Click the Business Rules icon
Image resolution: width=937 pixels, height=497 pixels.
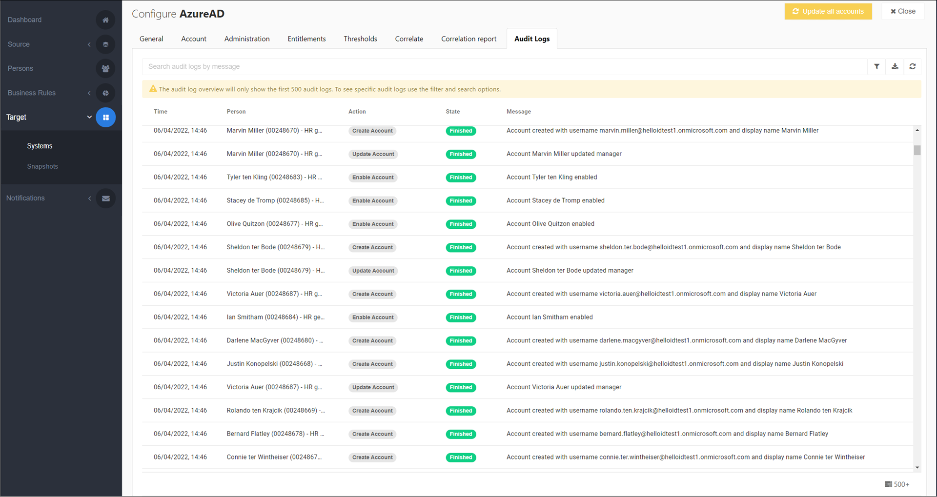point(105,93)
